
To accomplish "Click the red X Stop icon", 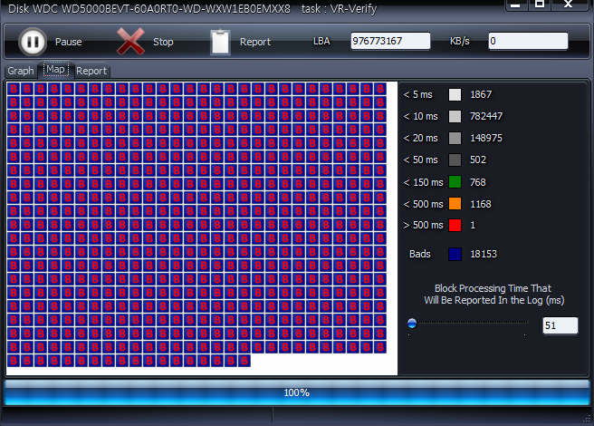I will [130, 42].
